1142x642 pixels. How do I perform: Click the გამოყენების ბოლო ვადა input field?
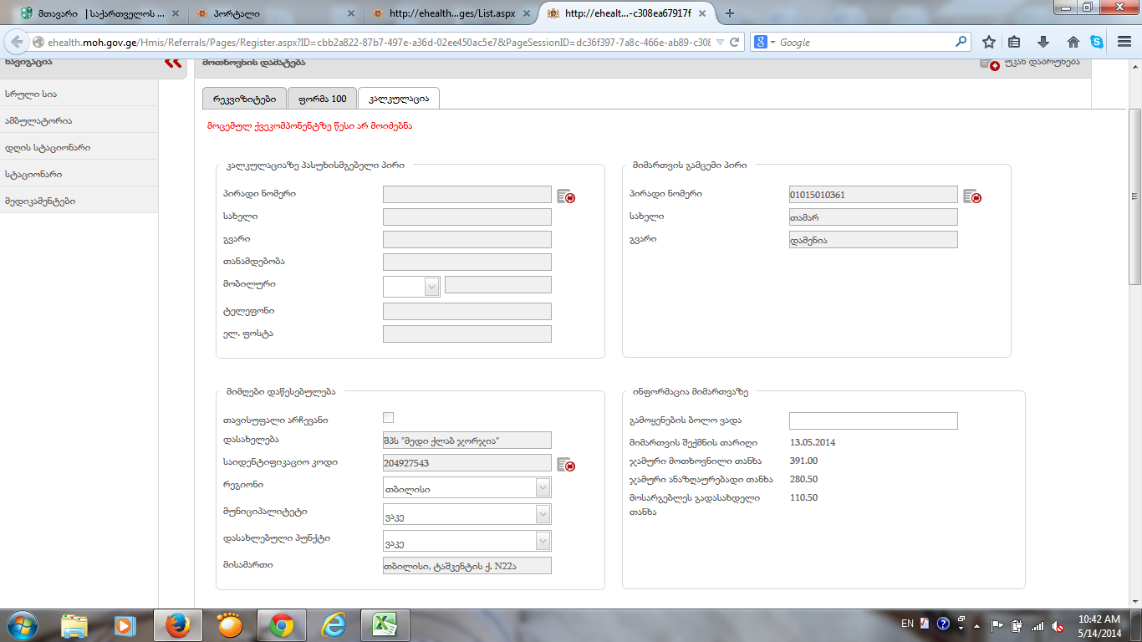click(873, 420)
